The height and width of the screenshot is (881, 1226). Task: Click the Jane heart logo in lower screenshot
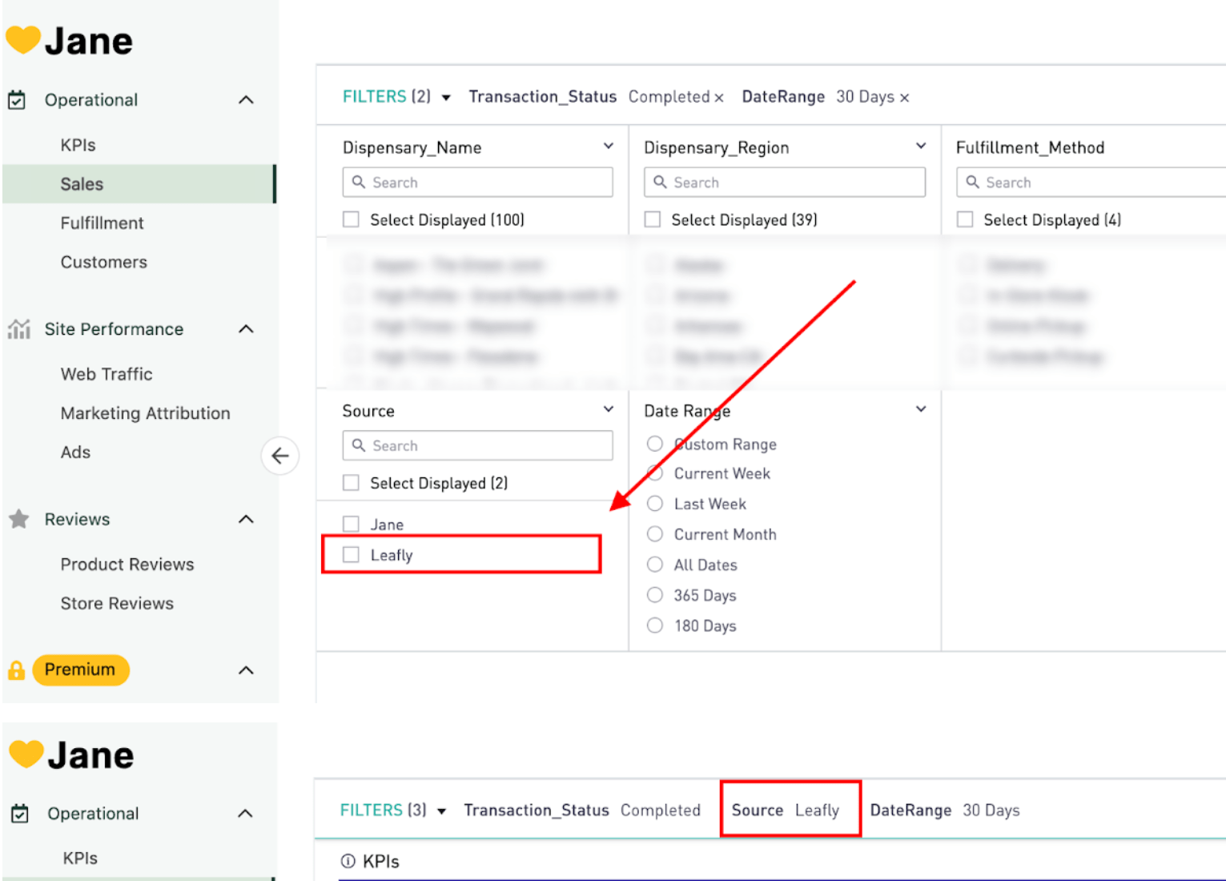click(x=26, y=754)
